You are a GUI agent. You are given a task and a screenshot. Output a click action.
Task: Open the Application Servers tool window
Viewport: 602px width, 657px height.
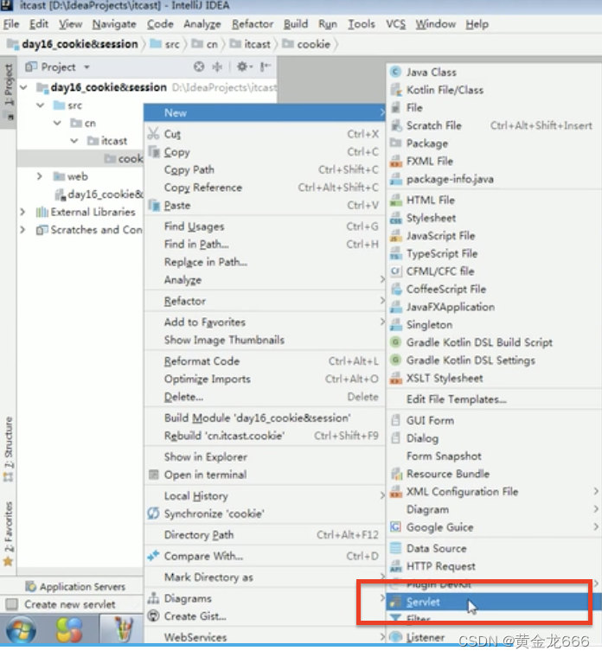click(75, 587)
